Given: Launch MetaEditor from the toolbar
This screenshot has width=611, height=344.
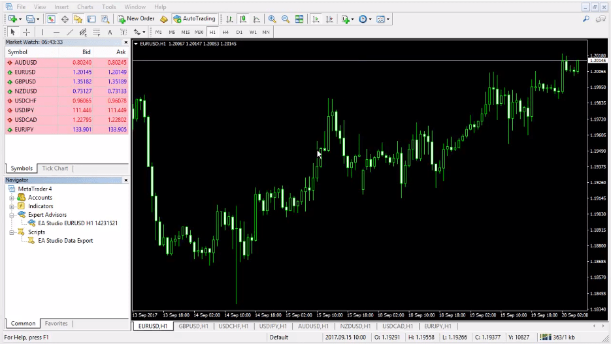Looking at the screenshot, I should tap(164, 19).
